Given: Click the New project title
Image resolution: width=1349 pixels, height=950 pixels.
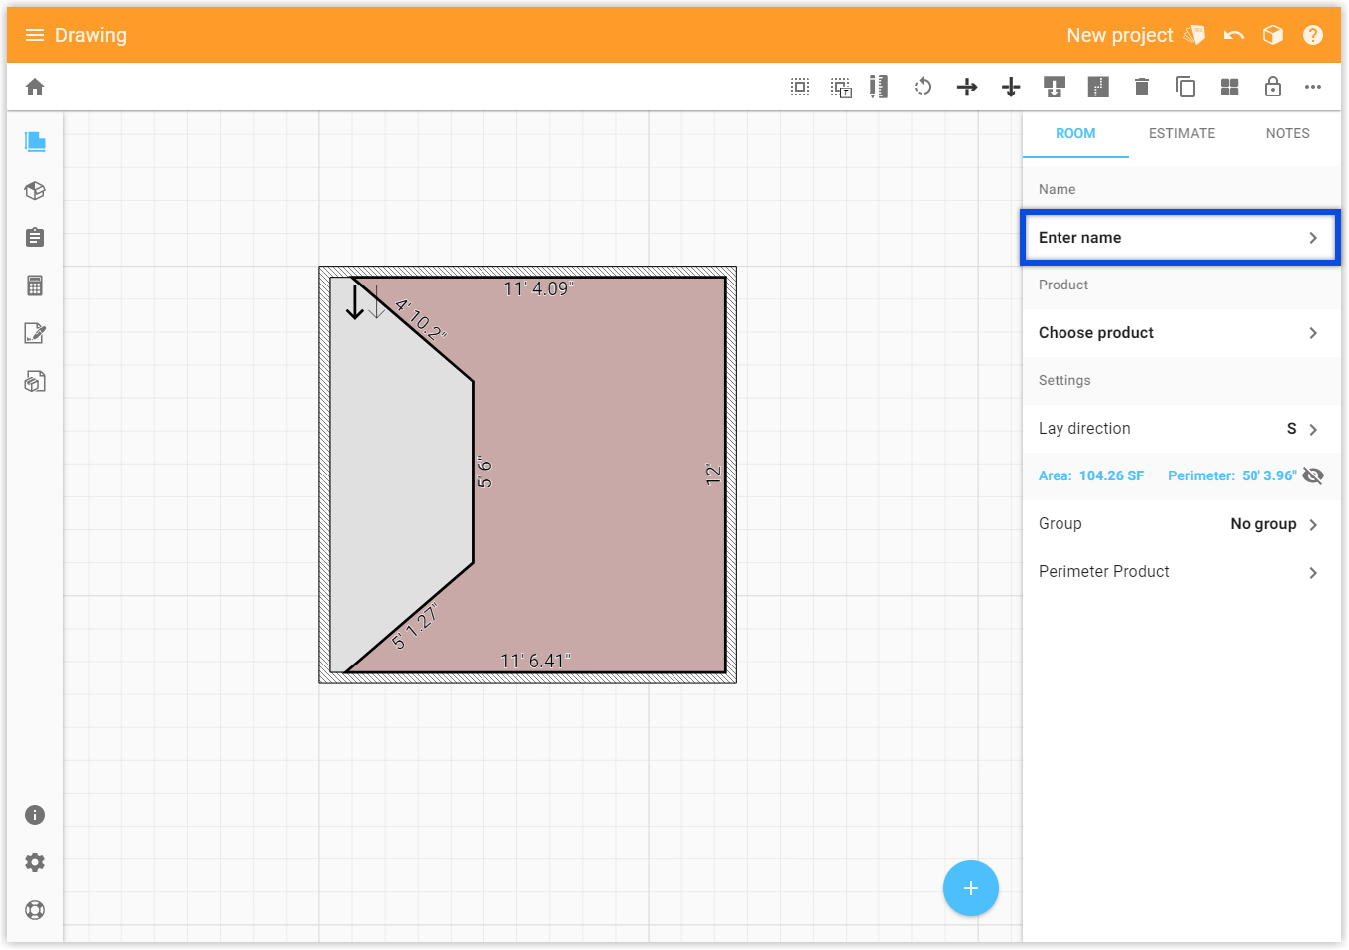Looking at the screenshot, I should [x=1120, y=35].
